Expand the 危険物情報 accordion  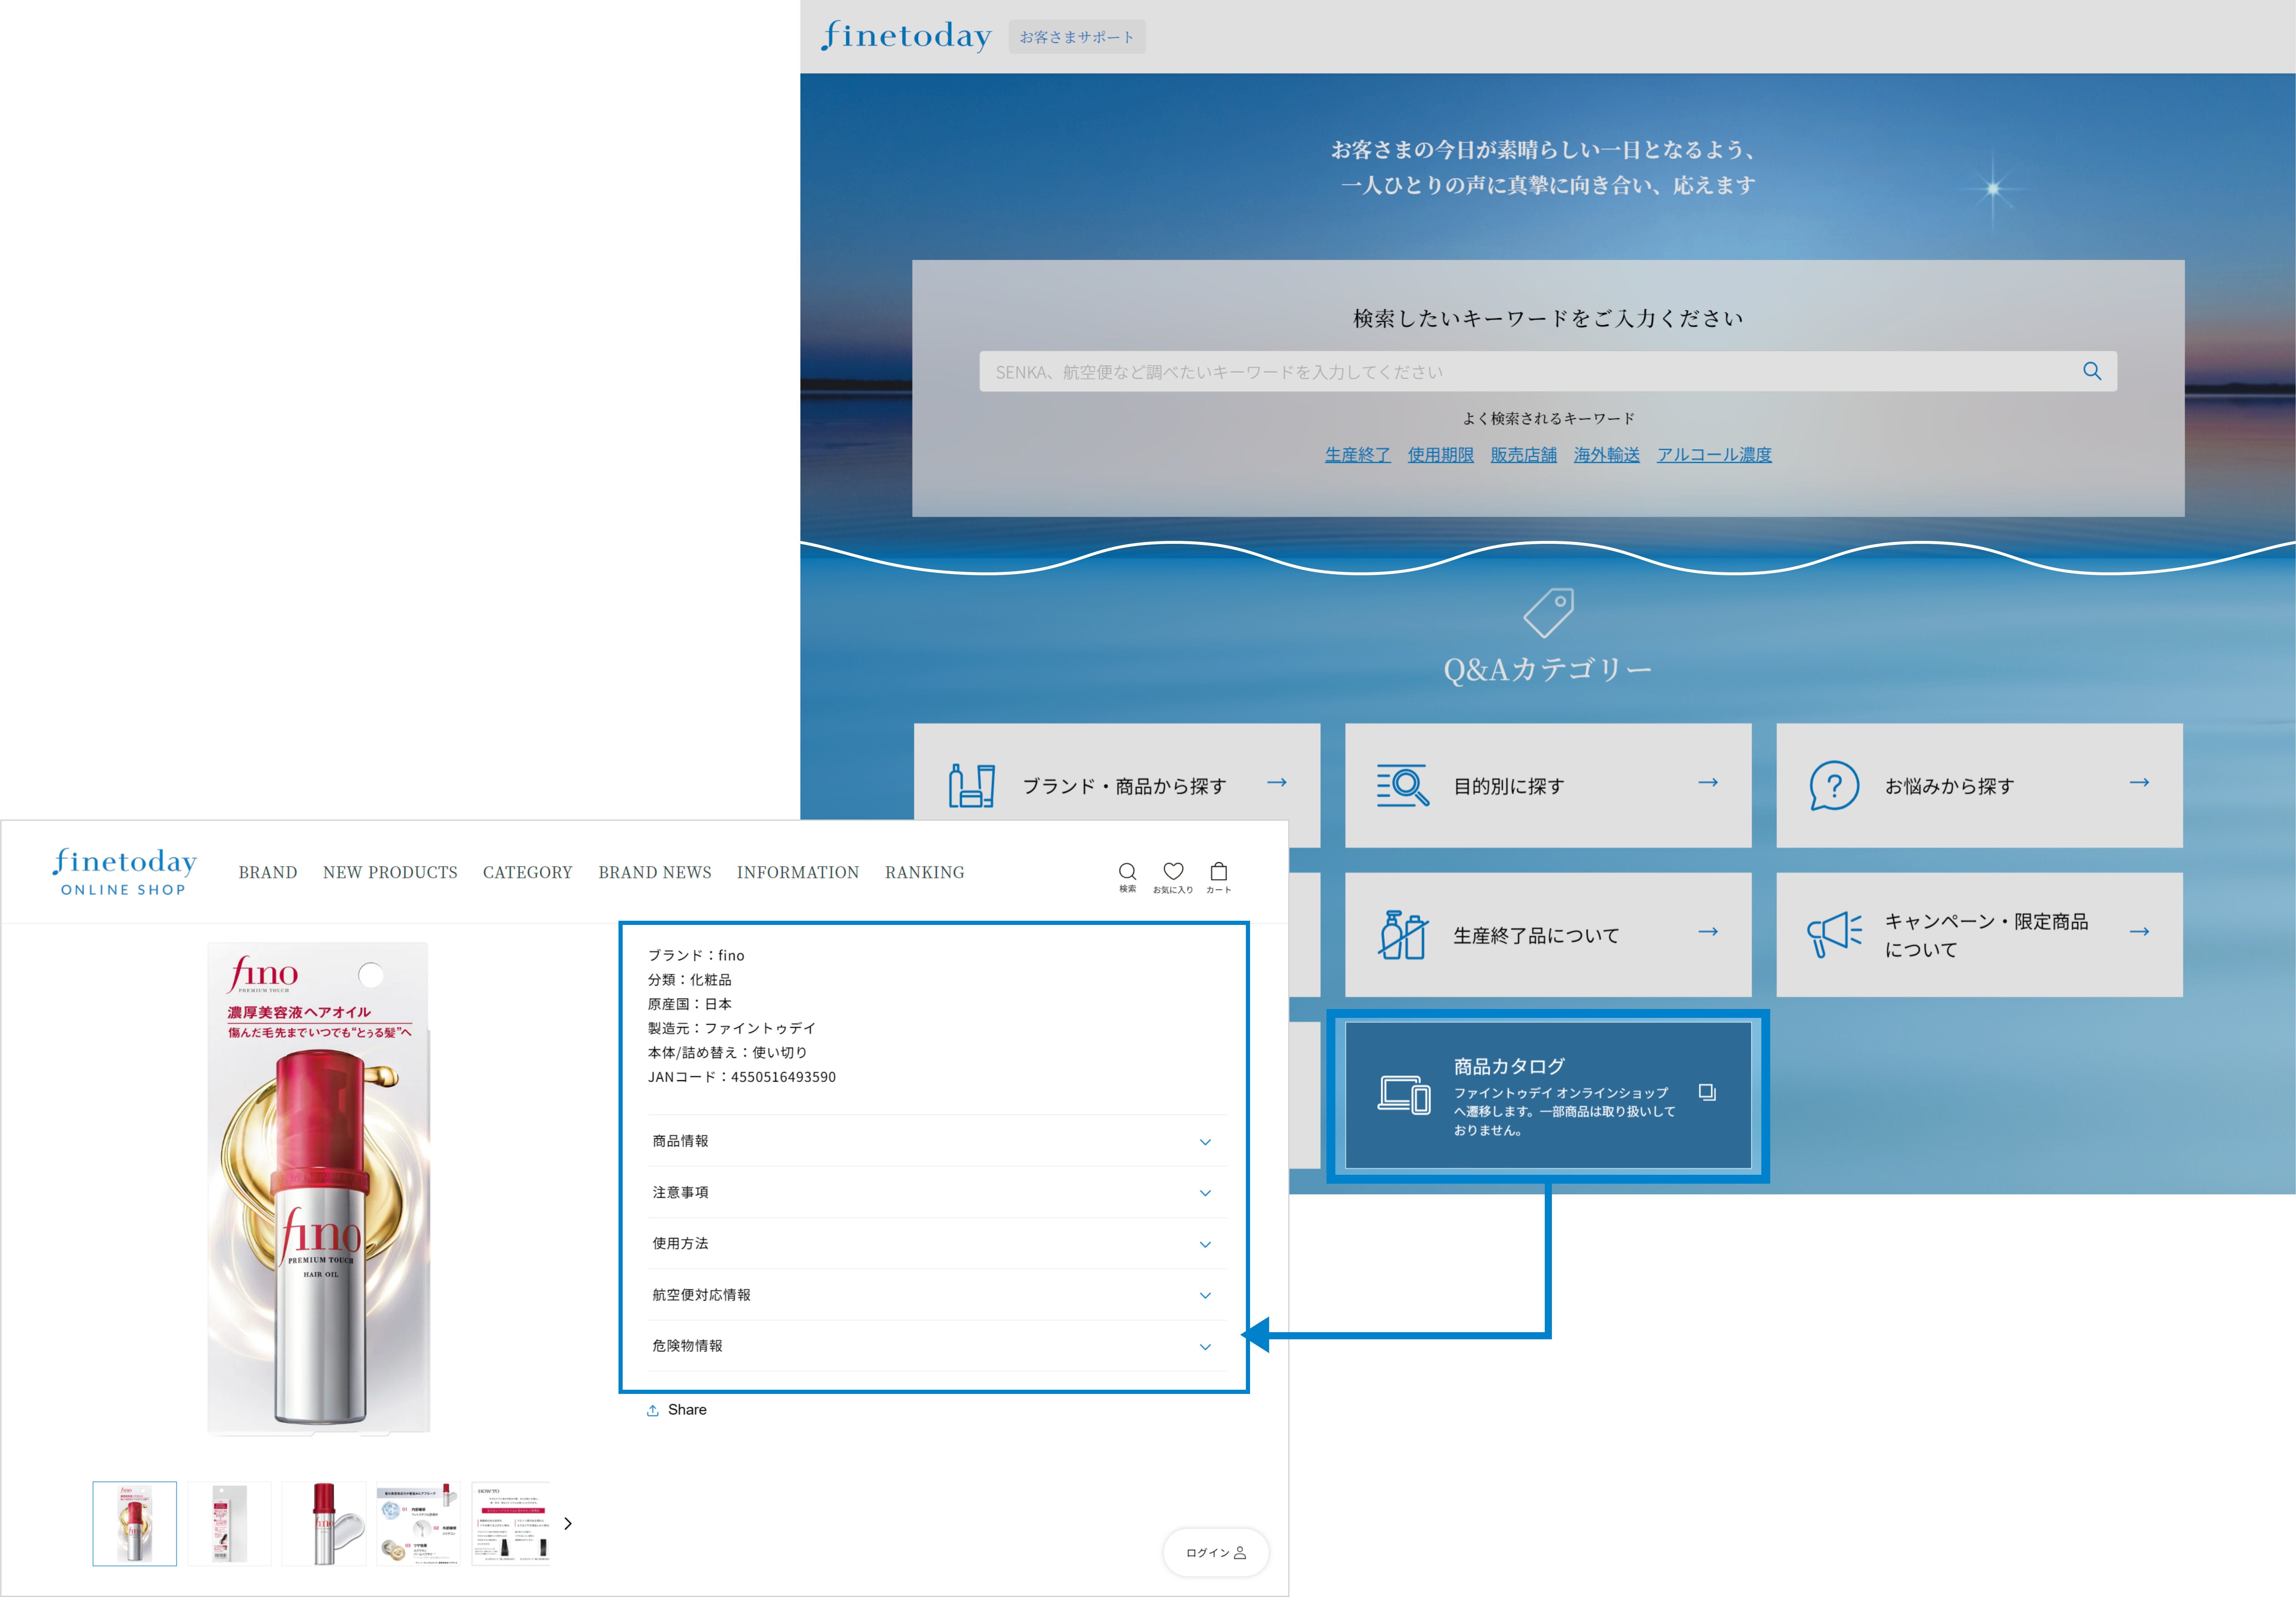point(1205,1347)
